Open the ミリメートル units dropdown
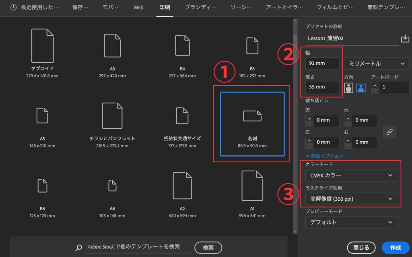412x257 pixels. pos(377,64)
